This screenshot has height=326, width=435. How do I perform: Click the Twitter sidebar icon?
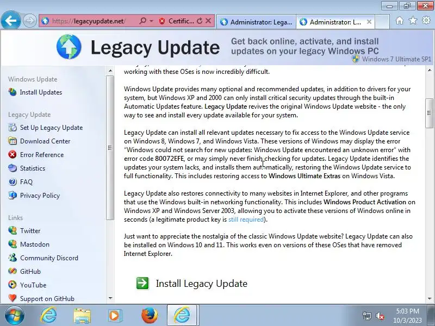pyautogui.click(x=13, y=230)
